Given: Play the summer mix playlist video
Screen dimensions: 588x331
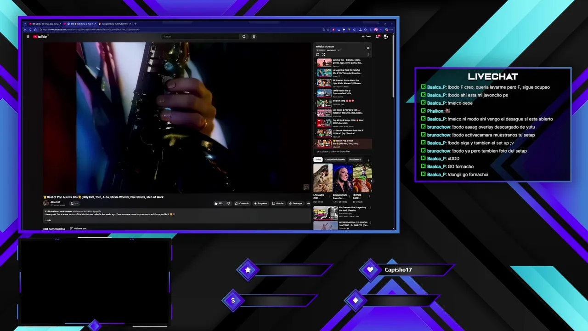Looking at the screenshot, I should coord(344,63).
